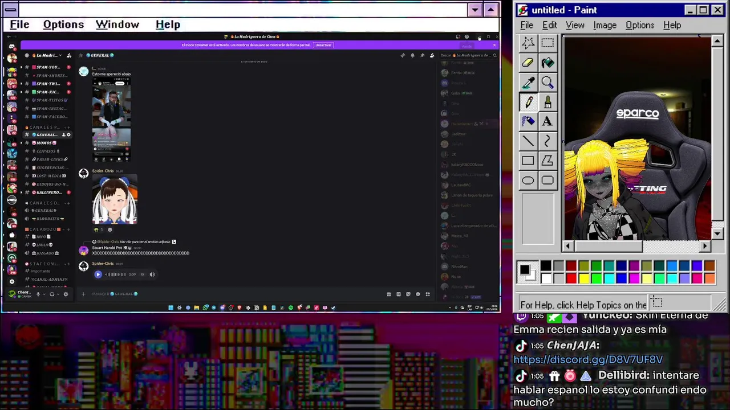
Task: Select the Pencil tool in Paint
Action: point(528,102)
